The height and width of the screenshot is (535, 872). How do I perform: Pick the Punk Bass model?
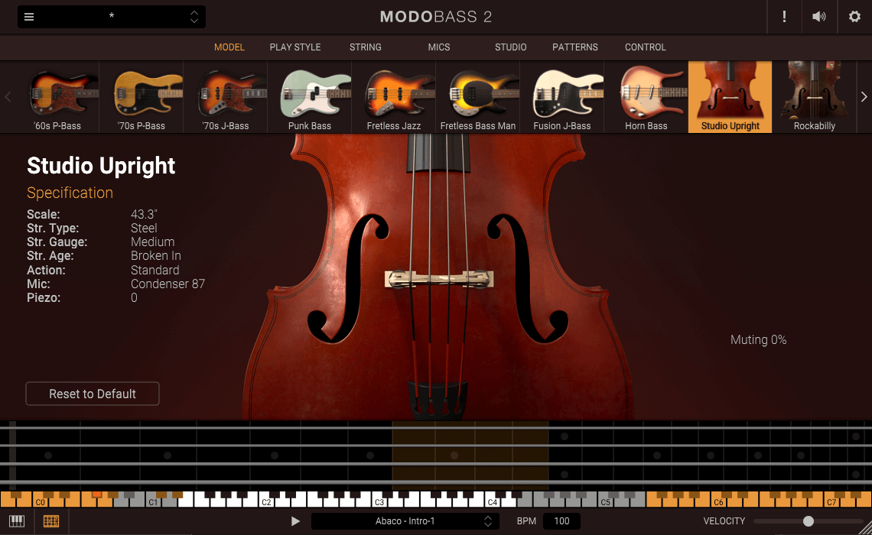click(310, 97)
